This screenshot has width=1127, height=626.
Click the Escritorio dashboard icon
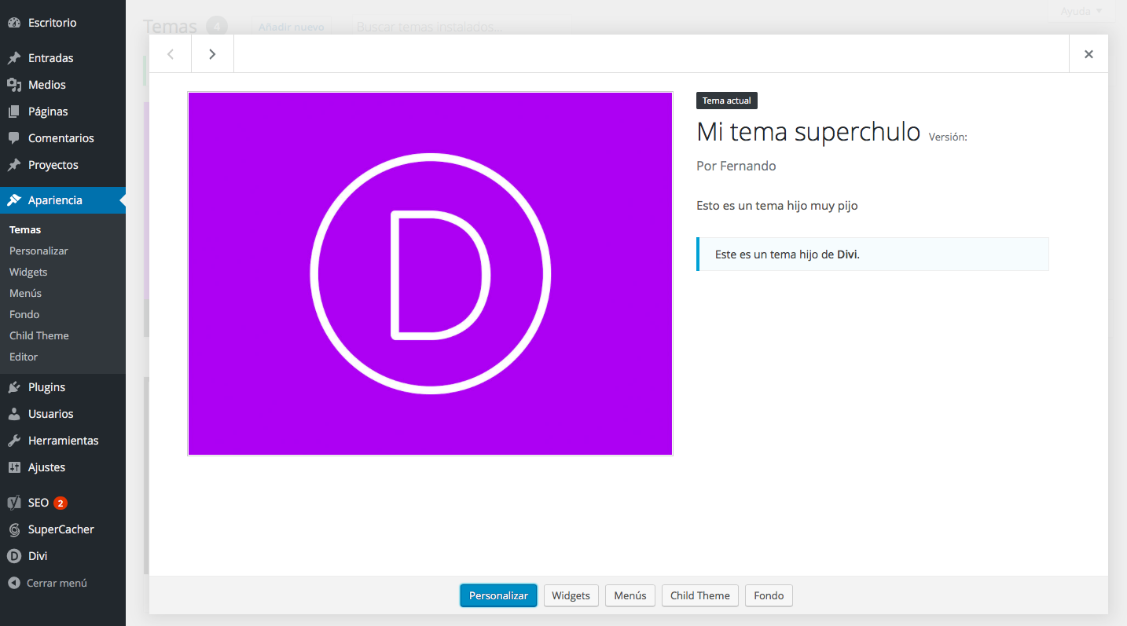14,23
